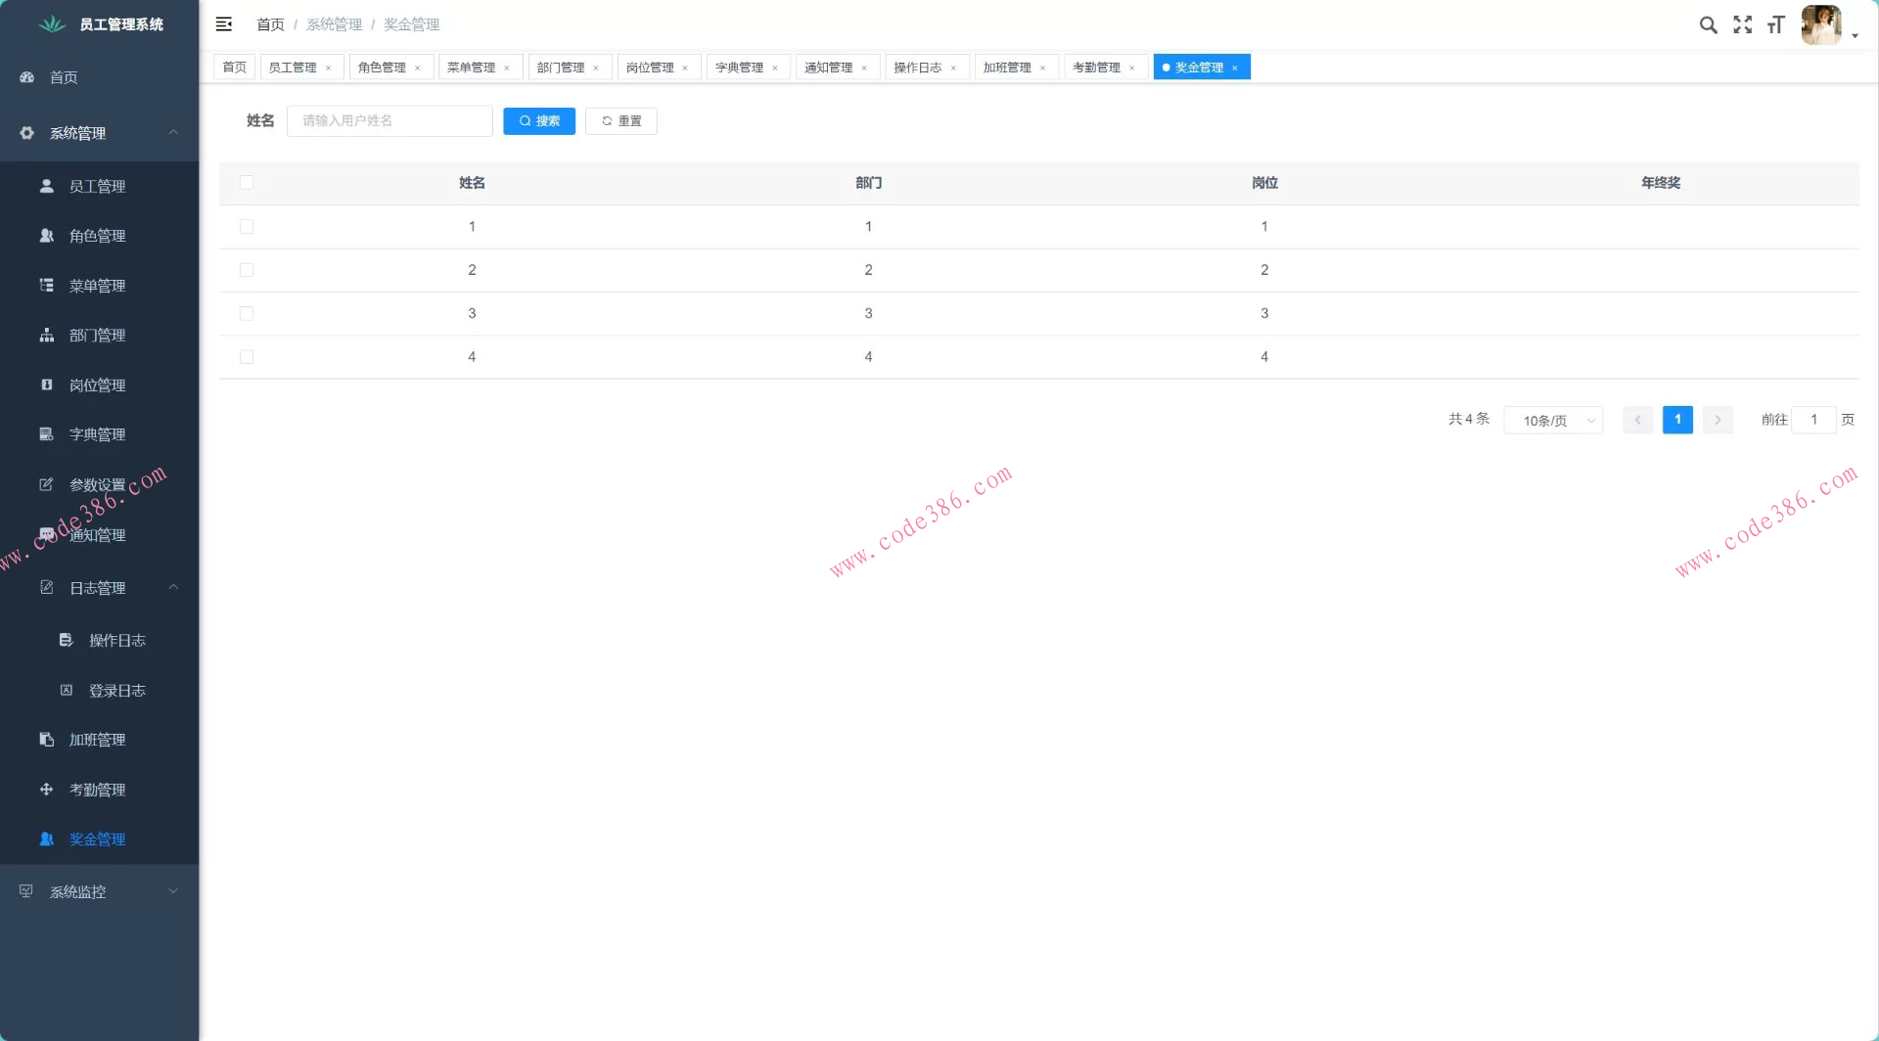The width and height of the screenshot is (1879, 1041).
Task: Check the checkbox for row 3
Action: 247,314
